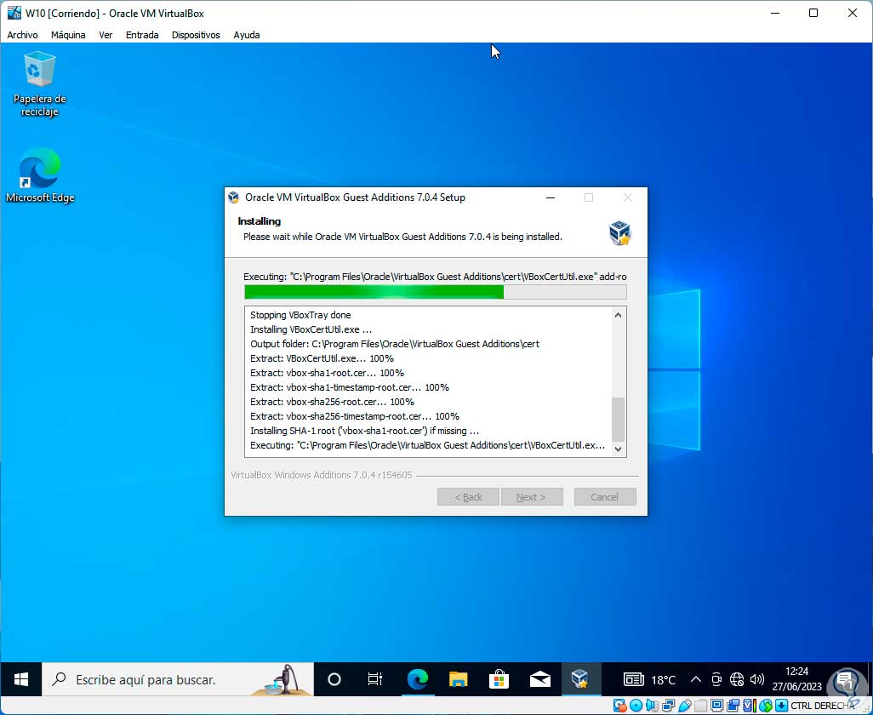The height and width of the screenshot is (715, 873).
Task: Open the Mail app from the taskbar
Action: coord(540,679)
